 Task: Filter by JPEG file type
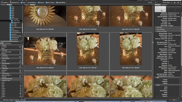(x=11, y=54)
